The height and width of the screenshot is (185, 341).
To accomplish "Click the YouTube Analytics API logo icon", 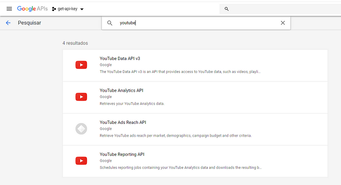I will point(81,97).
